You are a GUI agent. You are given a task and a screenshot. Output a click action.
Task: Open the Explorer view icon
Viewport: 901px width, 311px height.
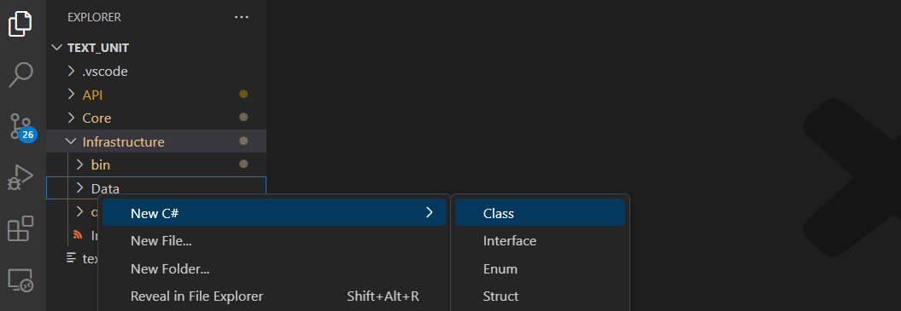(x=20, y=24)
